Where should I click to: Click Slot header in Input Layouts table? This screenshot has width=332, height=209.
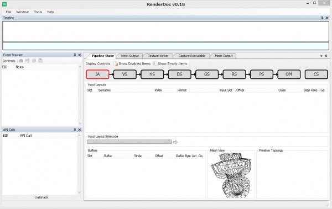pos(90,90)
